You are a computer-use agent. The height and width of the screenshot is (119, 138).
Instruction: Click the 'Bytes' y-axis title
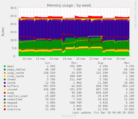pyautogui.click(x=3, y=32)
